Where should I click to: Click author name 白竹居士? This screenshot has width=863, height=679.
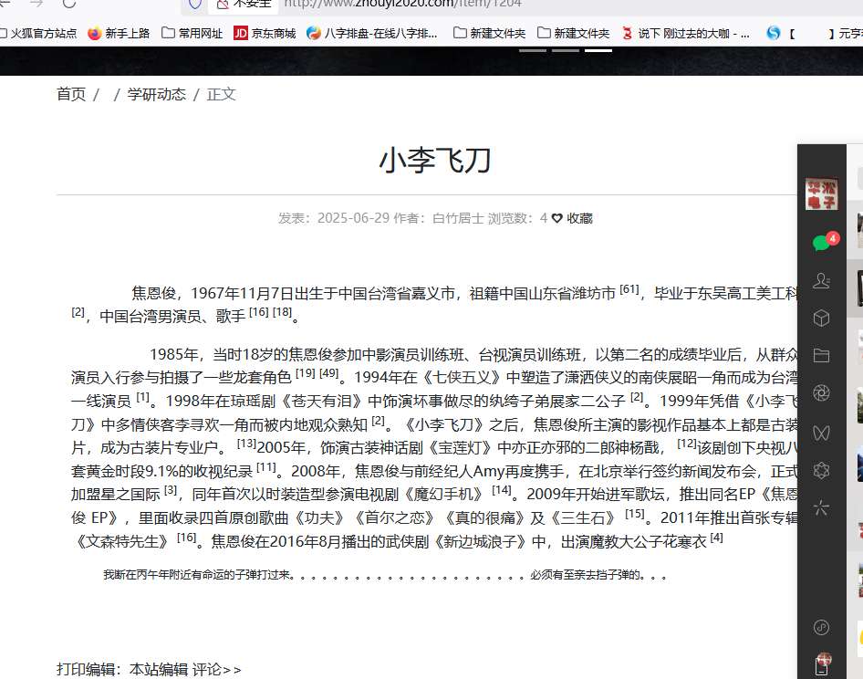click(x=458, y=218)
